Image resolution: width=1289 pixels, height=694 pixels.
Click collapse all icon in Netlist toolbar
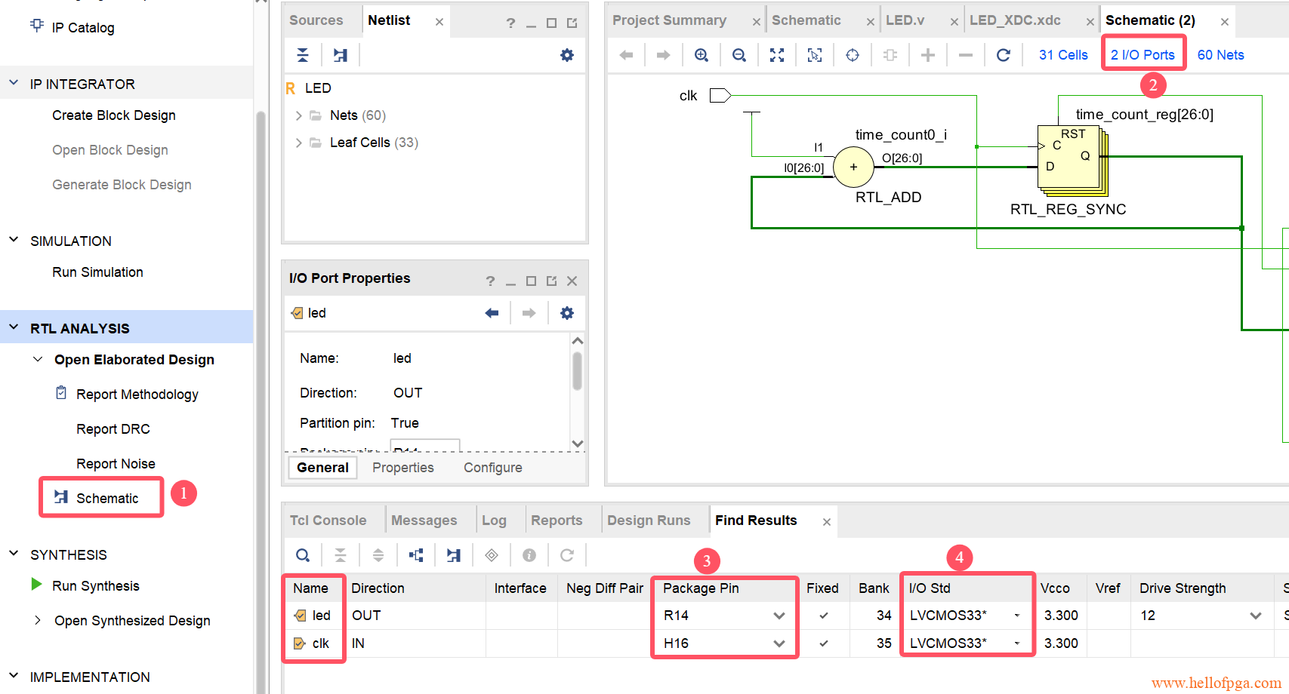pyautogui.click(x=303, y=55)
